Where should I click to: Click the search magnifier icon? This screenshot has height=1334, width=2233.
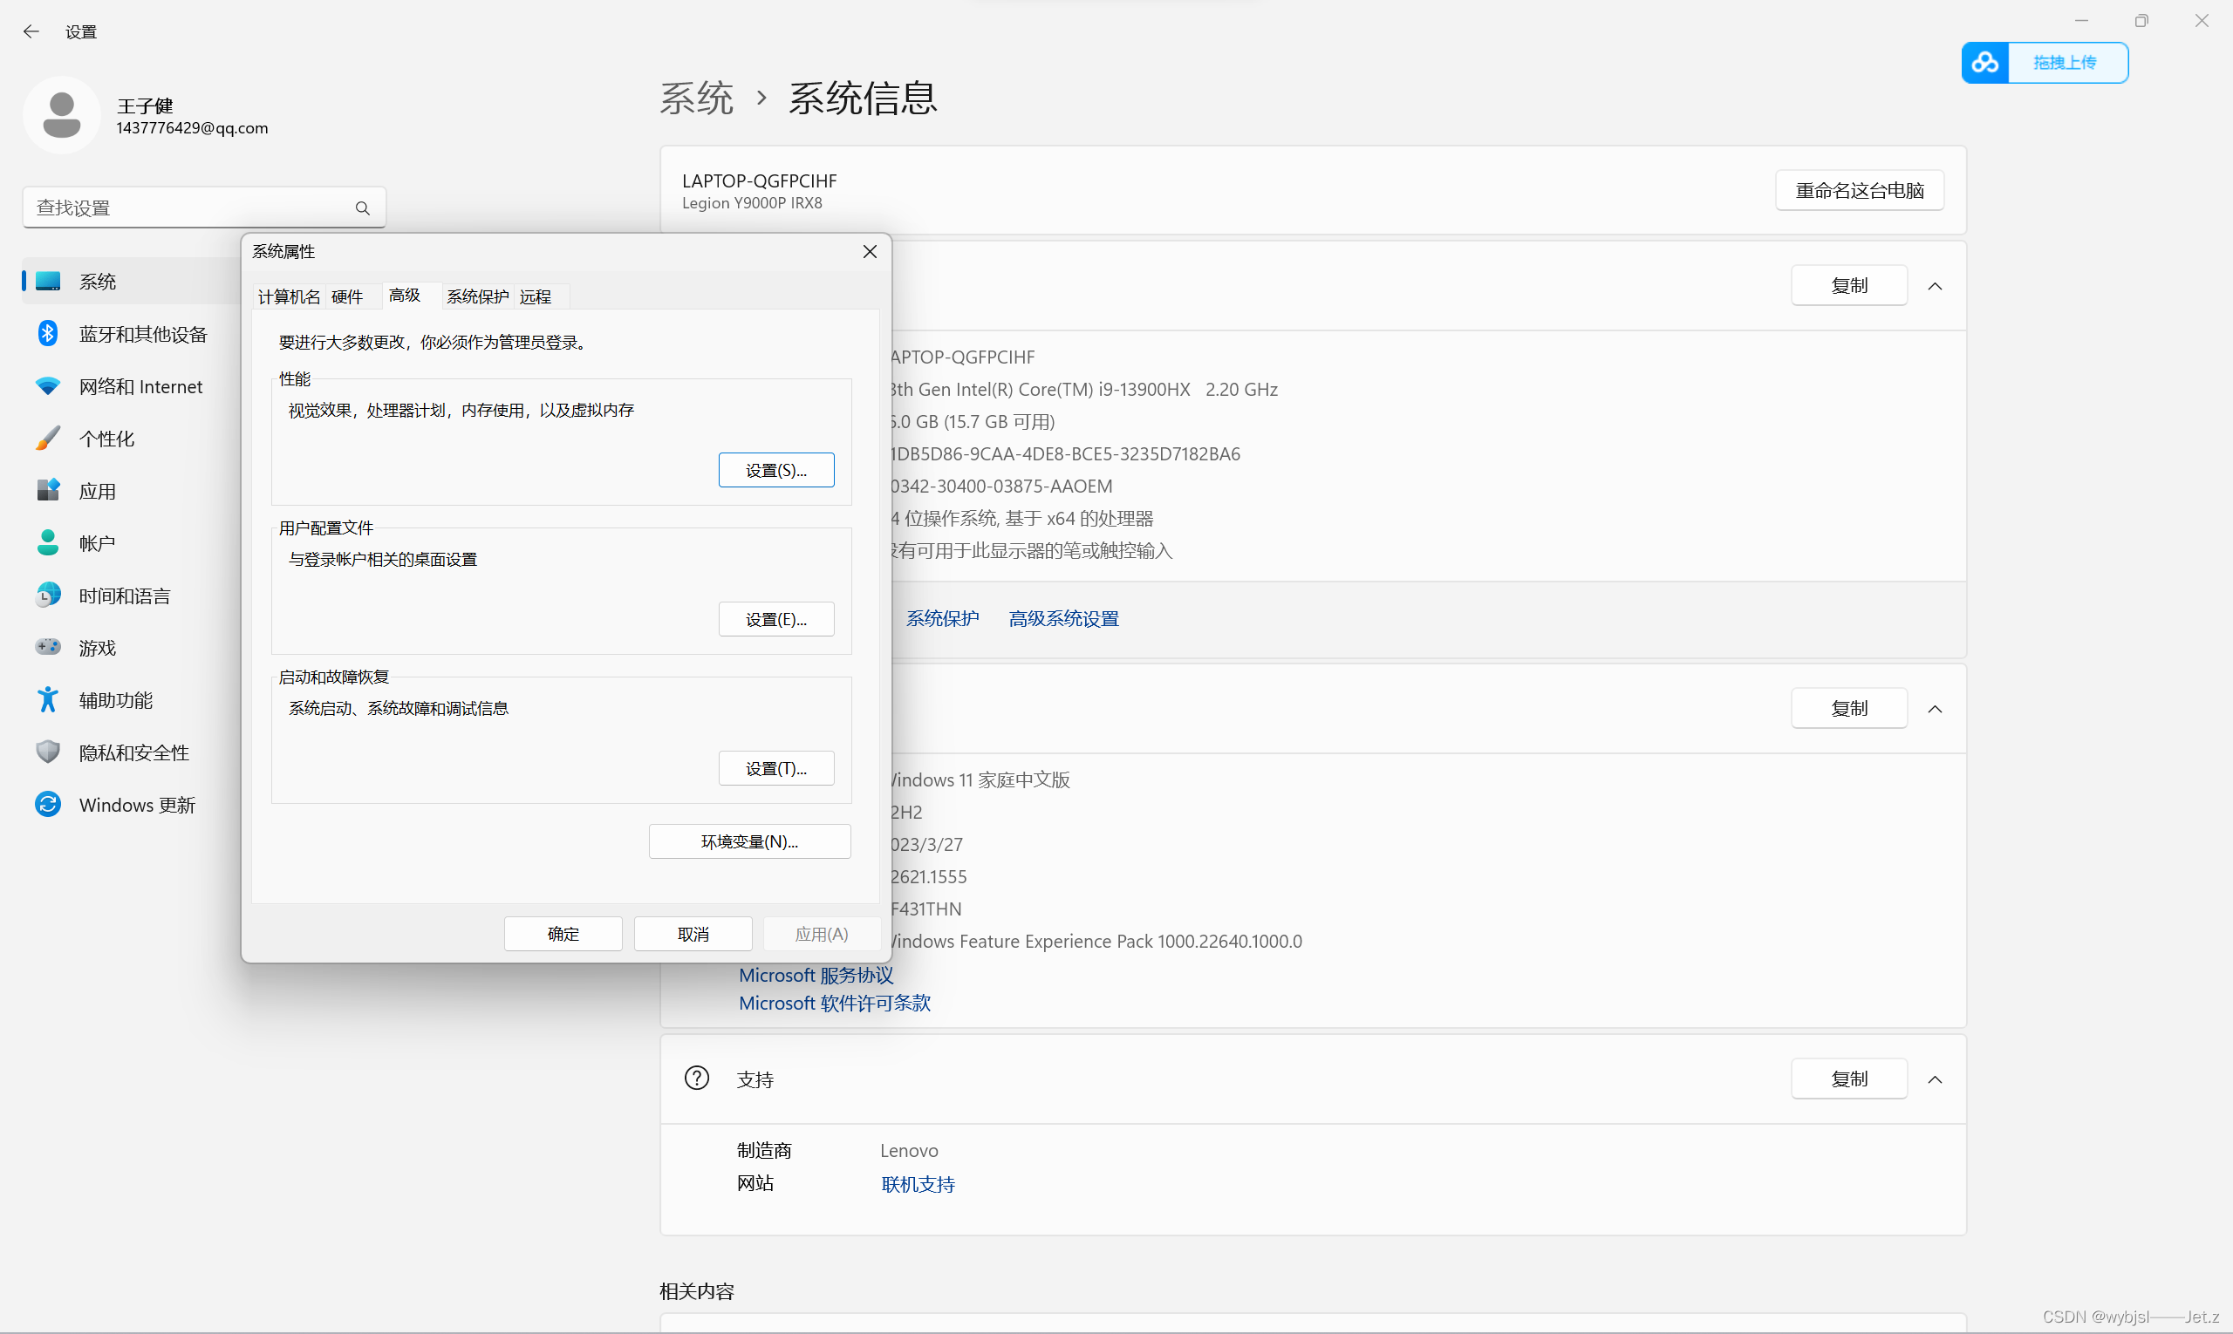[x=362, y=208]
